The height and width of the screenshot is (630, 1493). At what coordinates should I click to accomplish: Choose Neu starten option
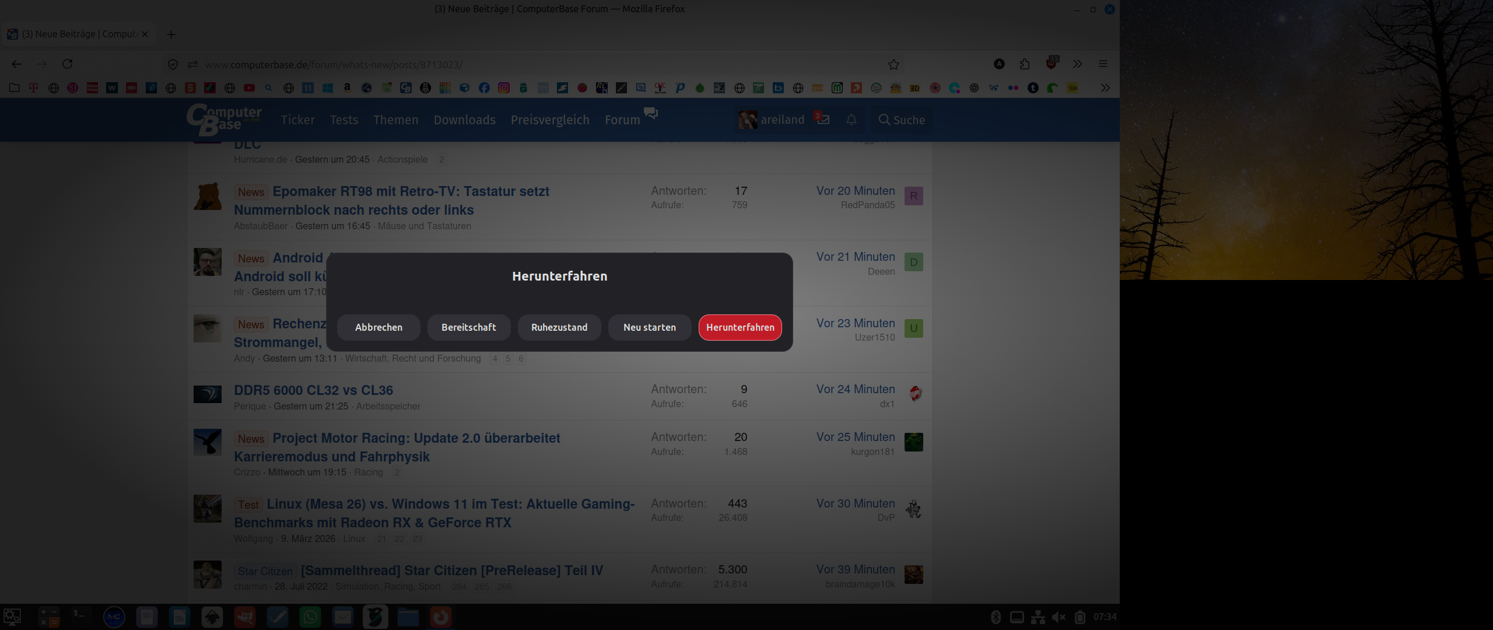649,327
